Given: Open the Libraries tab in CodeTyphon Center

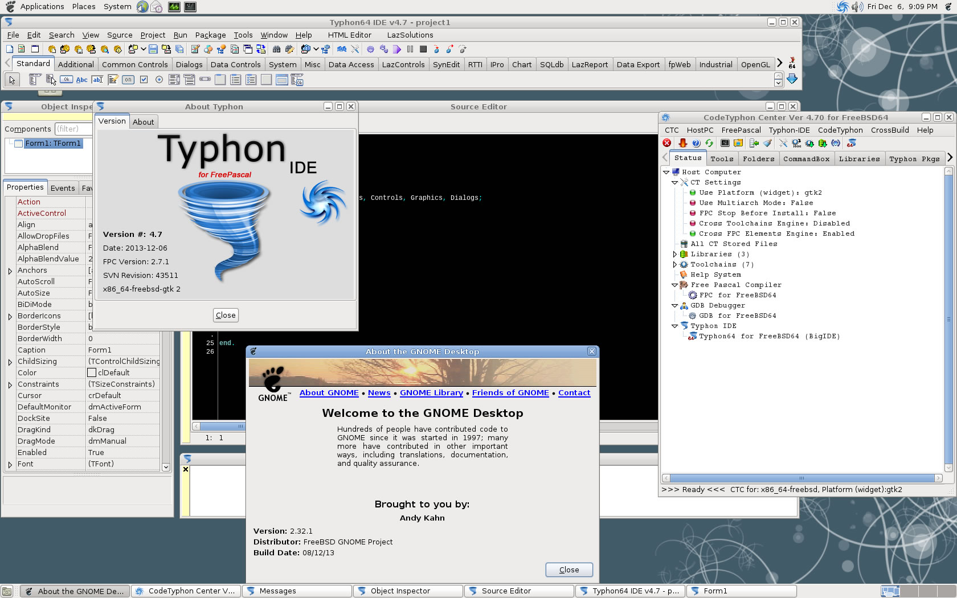Looking at the screenshot, I should click(x=859, y=159).
